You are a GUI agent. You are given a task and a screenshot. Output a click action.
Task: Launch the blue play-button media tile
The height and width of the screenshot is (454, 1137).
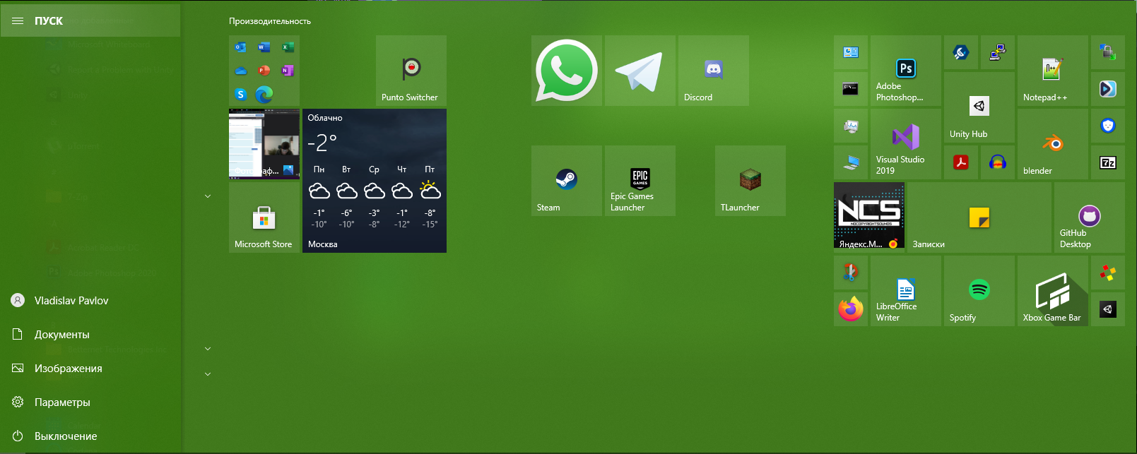point(1108,89)
